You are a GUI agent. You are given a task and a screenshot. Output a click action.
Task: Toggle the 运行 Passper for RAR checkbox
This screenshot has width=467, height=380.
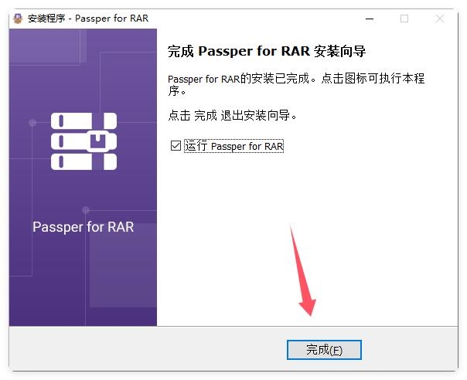[176, 146]
